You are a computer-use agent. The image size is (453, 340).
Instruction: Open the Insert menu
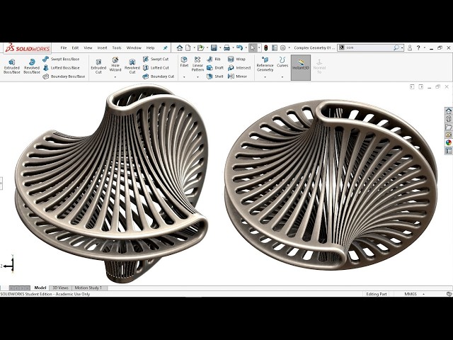click(102, 47)
